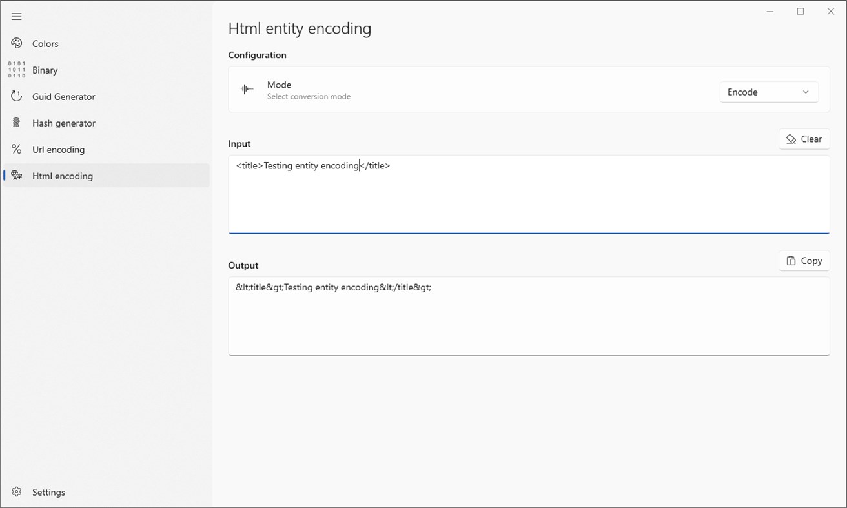This screenshot has width=847, height=508.
Task: Maximize the application window
Action: [801, 12]
